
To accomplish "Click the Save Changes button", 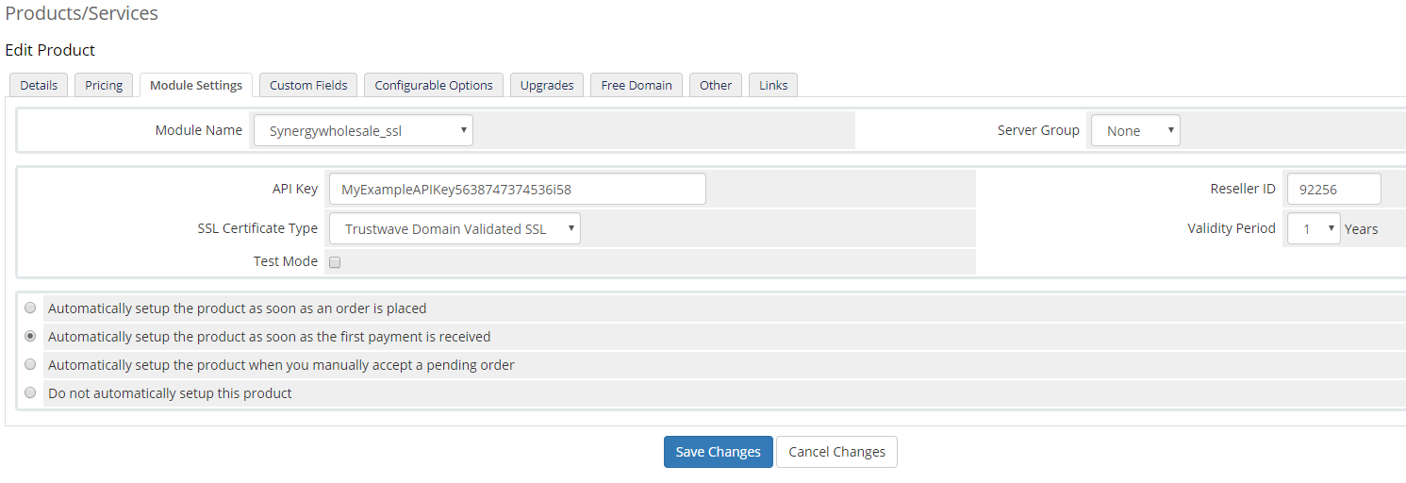I will [x=718, y=452].
